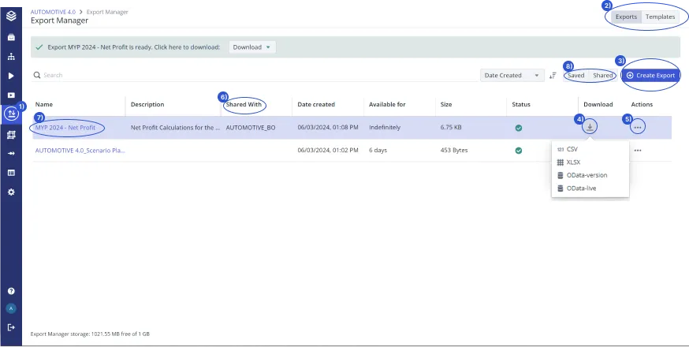Click the play triangle sidebar icon
Screen dimensions: 689x347
(x=11, y=76)
